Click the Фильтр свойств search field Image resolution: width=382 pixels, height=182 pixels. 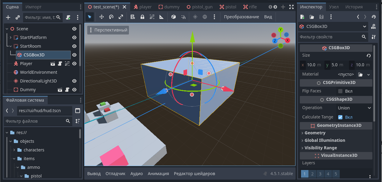click(x=330, y=37)
